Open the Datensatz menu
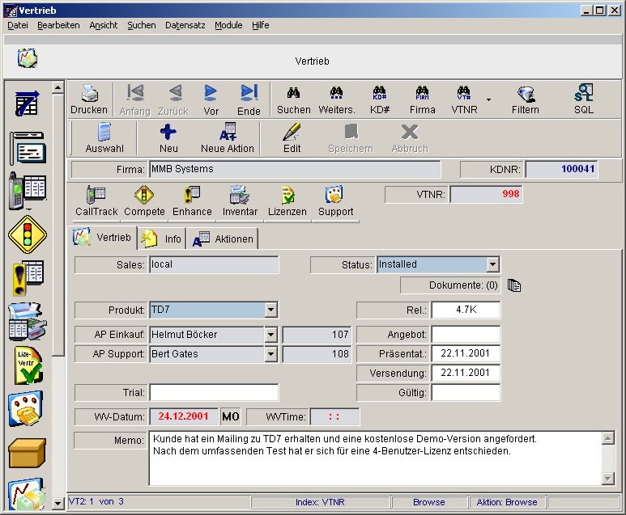This screenshot has height=515, width=626. click(185, 25)
